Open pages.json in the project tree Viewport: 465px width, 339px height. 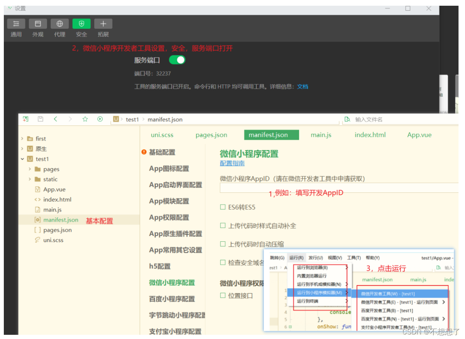coord(57,230)
